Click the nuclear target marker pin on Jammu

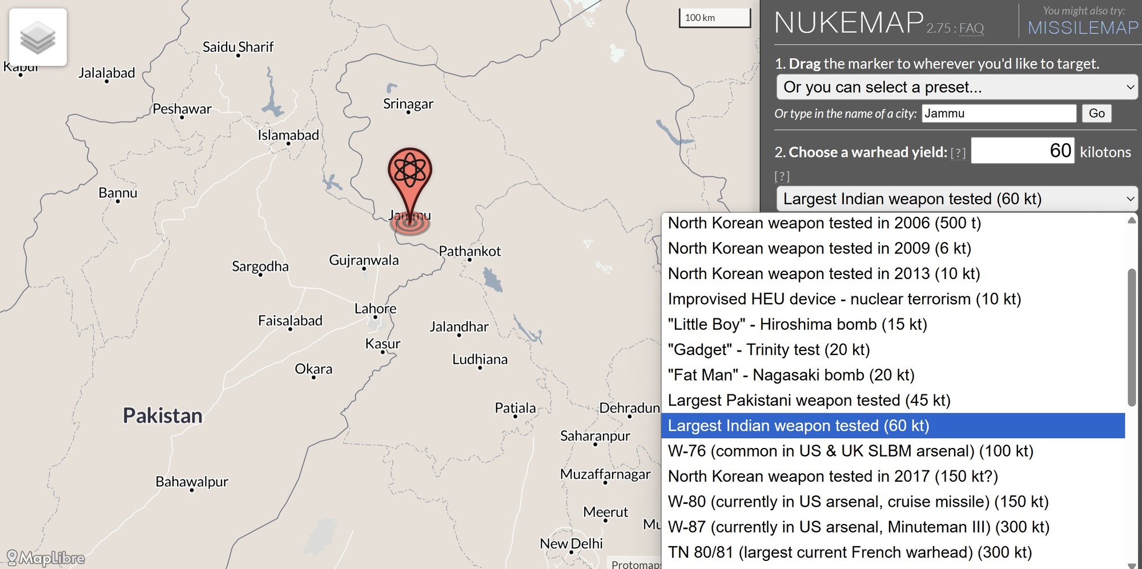tap(410, 183)
